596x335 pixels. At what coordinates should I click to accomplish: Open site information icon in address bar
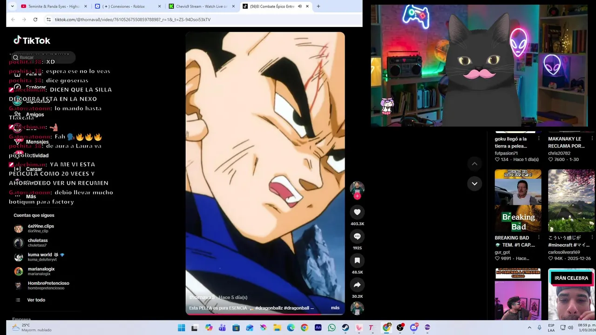48,20
